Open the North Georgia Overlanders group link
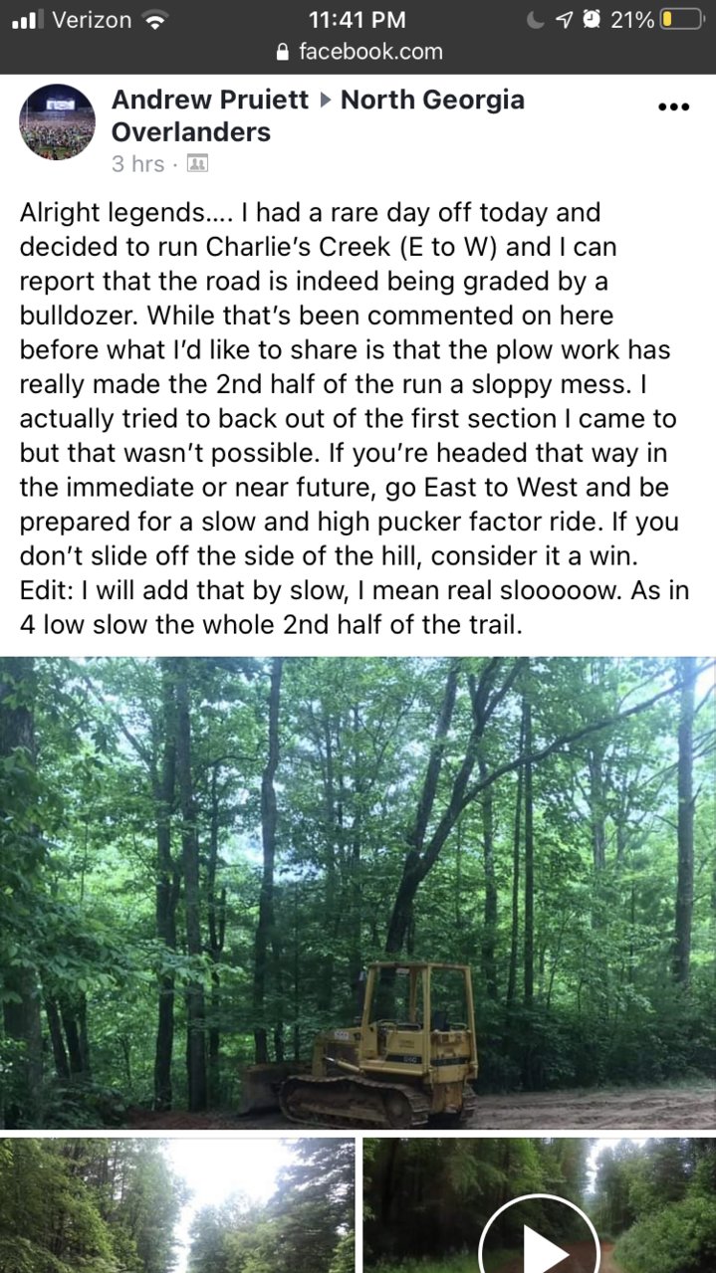Image resolution: width=716 pixels, height=1273 pixels. coord(318,115)
